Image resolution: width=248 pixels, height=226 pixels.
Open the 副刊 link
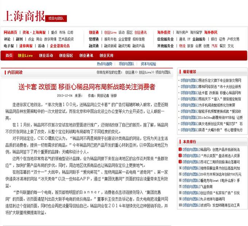19,39
